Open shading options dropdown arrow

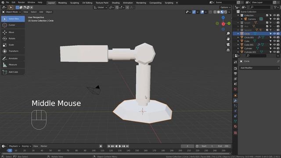229,12
